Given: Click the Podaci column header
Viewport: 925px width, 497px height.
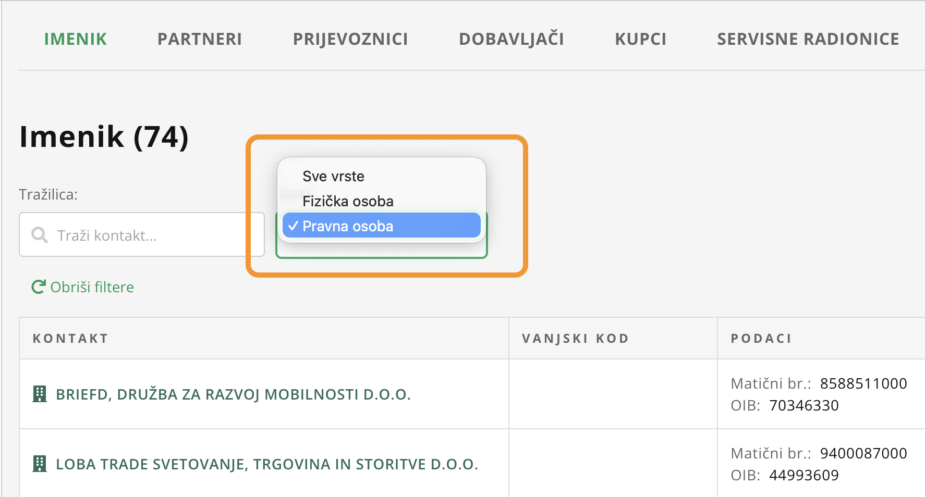Looking at the screenshot, I should click(761, 339).
